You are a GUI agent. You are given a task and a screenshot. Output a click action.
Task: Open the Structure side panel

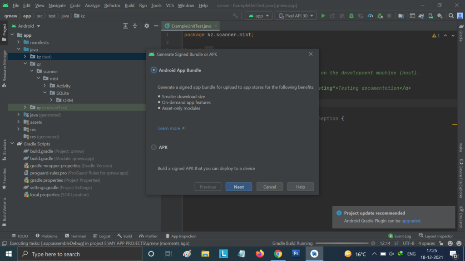pyautogui.click(x=4, y=150)
